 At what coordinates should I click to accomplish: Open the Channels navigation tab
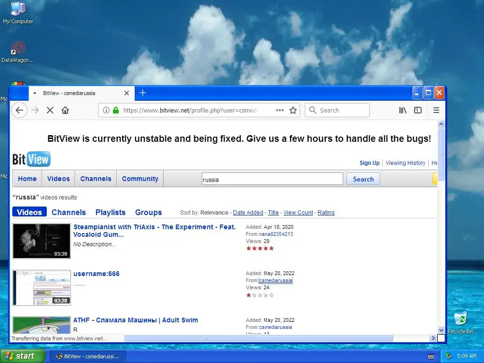pyautogui.click(x=95, y=179)
